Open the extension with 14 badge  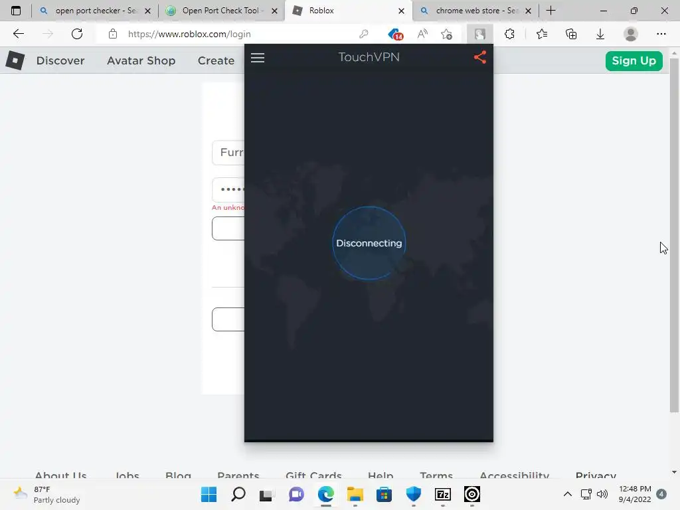[x=395, y=34]
